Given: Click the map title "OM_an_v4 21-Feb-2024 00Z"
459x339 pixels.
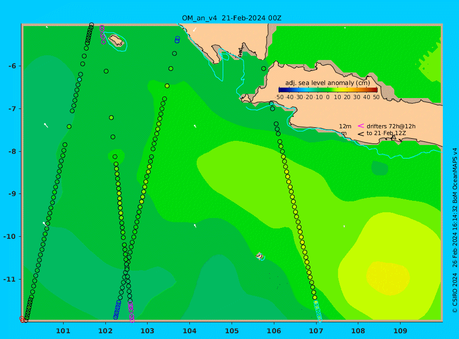Looking at the screenshot, I should tap(232, 18).
